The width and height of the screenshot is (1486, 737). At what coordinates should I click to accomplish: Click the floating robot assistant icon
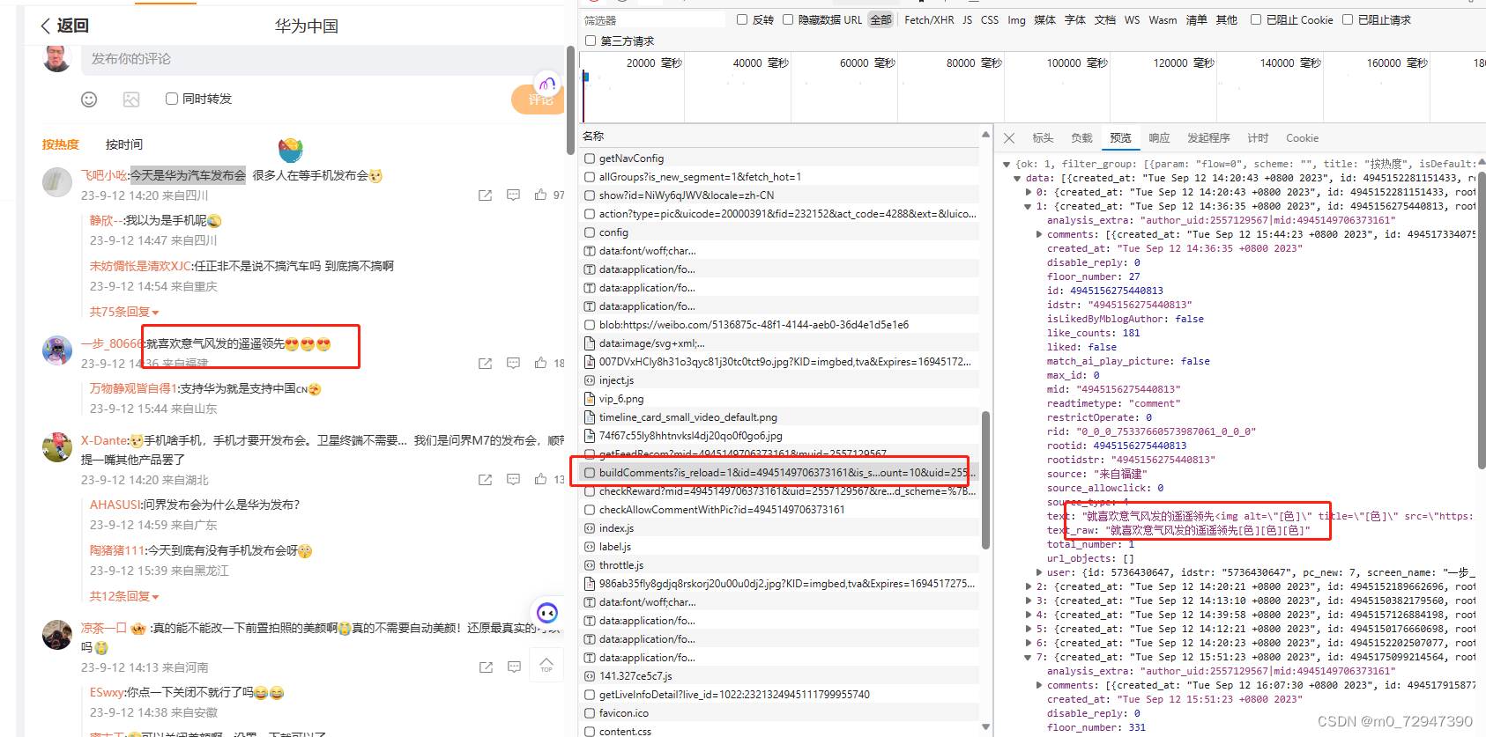click(547, 613)
